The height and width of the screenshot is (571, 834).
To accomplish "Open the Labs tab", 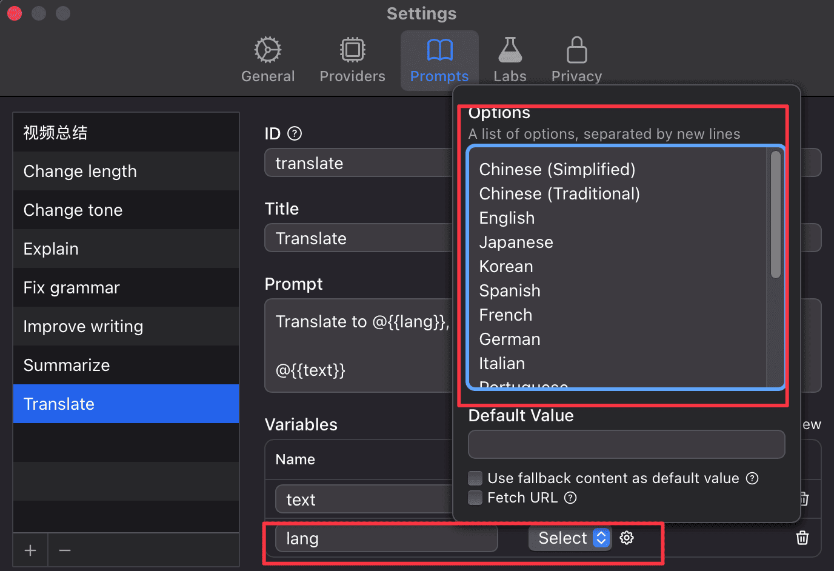I will pos(510,59).
